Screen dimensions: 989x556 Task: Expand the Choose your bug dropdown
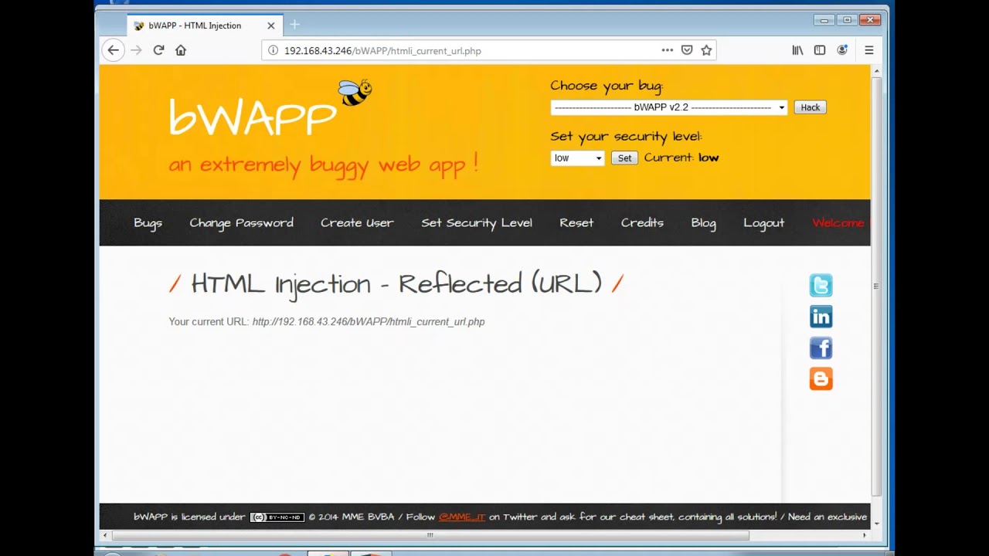pos(669,107)
